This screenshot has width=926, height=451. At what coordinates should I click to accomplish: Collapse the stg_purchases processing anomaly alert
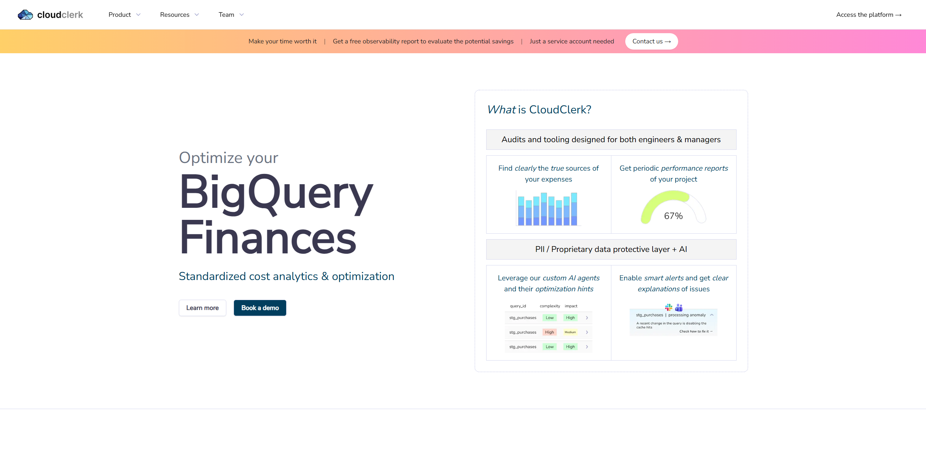(712, 315)
